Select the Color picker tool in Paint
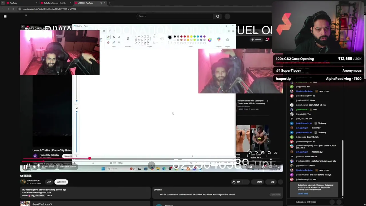 pos(114,42)
